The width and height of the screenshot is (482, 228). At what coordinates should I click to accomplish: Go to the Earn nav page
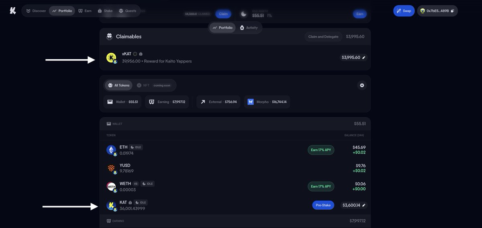85,11
